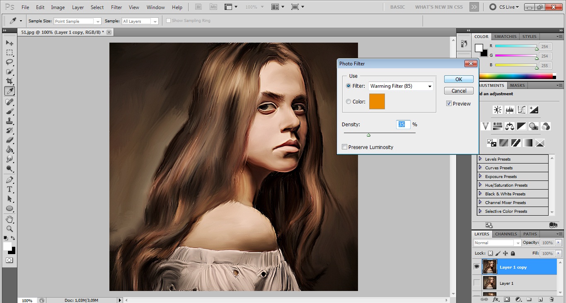This screenshot has height=303, width=566.
Task: Select the Move tool
Action: [x=9, y=43]
